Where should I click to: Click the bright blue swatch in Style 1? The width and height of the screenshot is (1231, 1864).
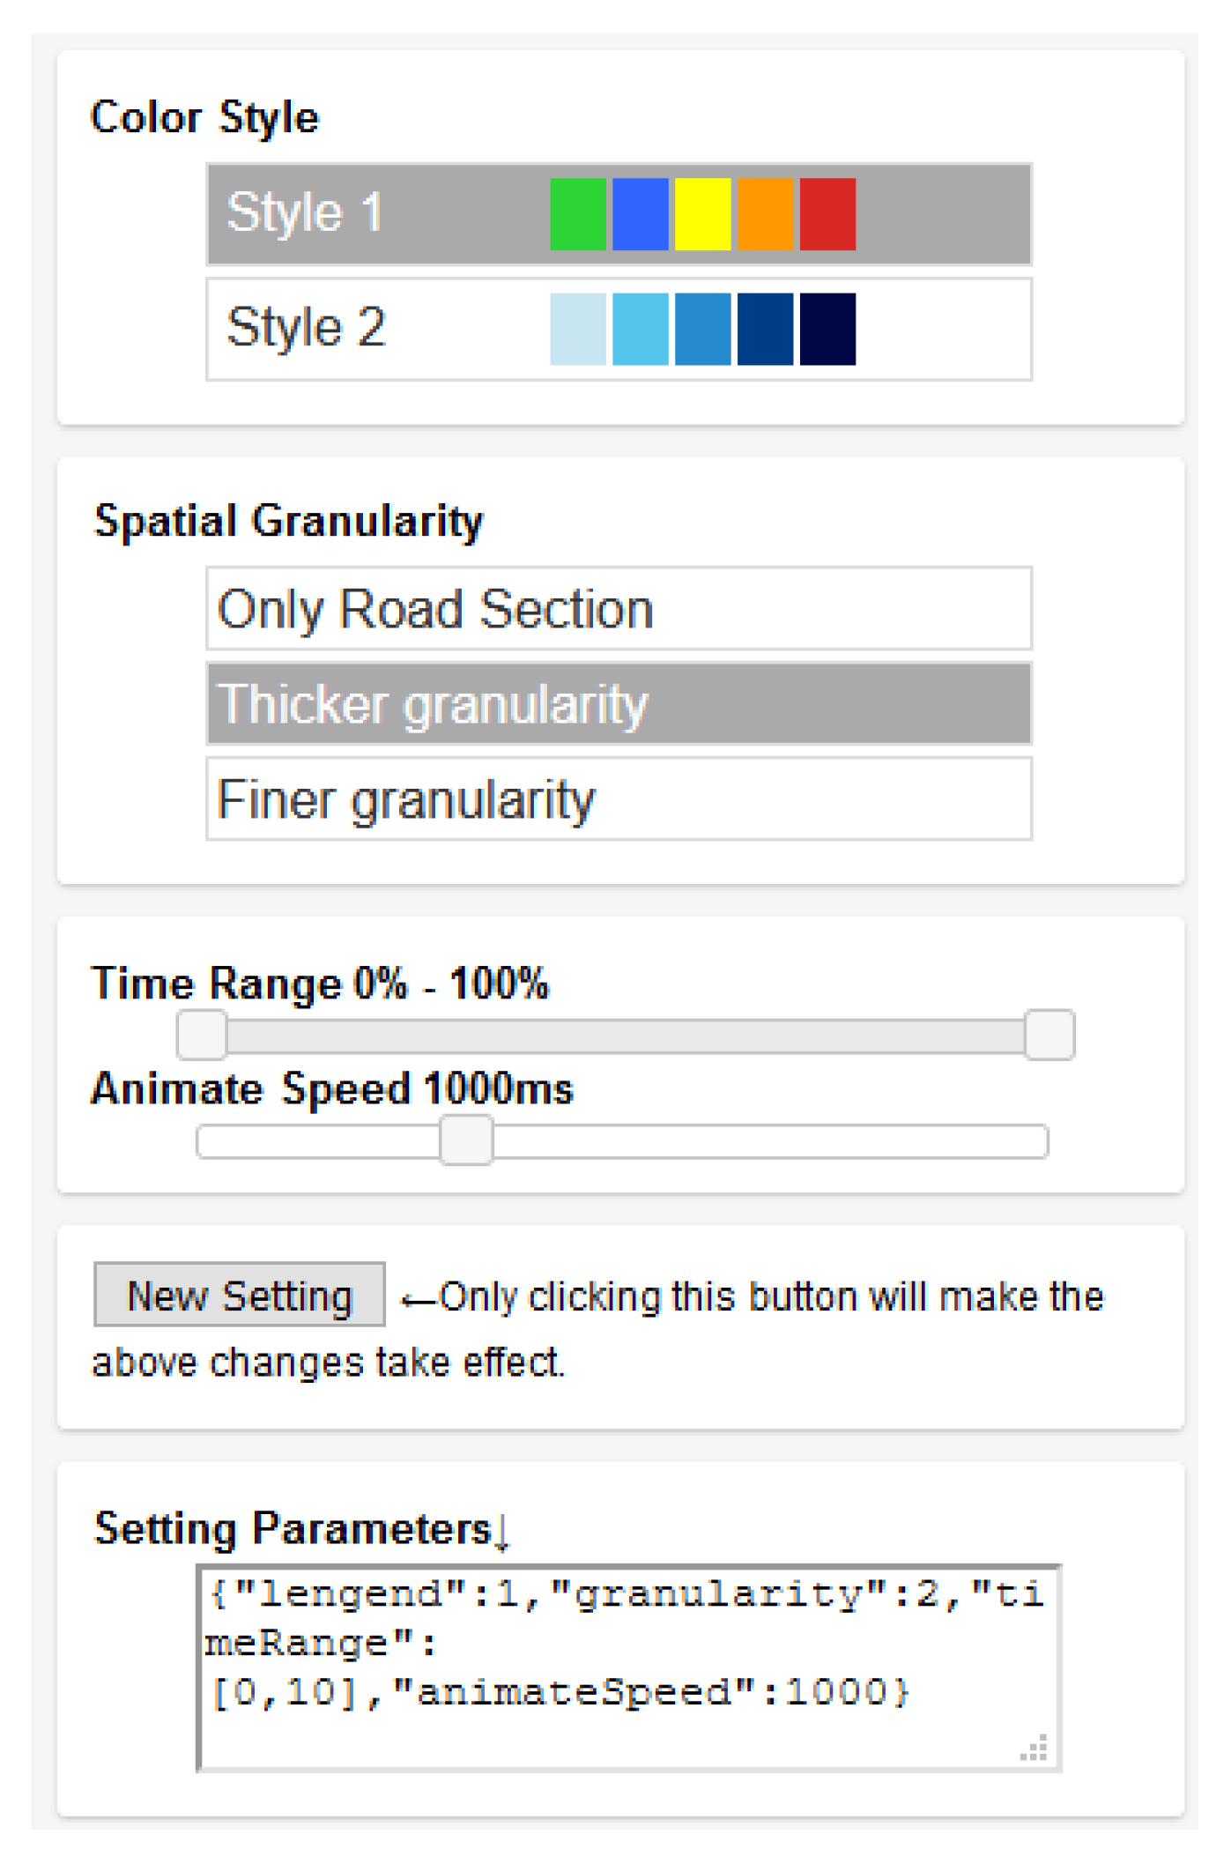[641, 214]
